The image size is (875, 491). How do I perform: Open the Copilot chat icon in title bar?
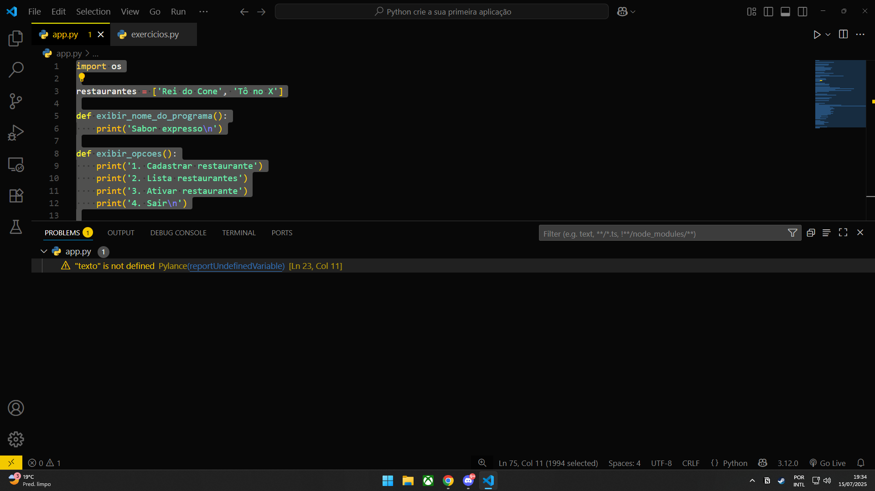(622, 12)
